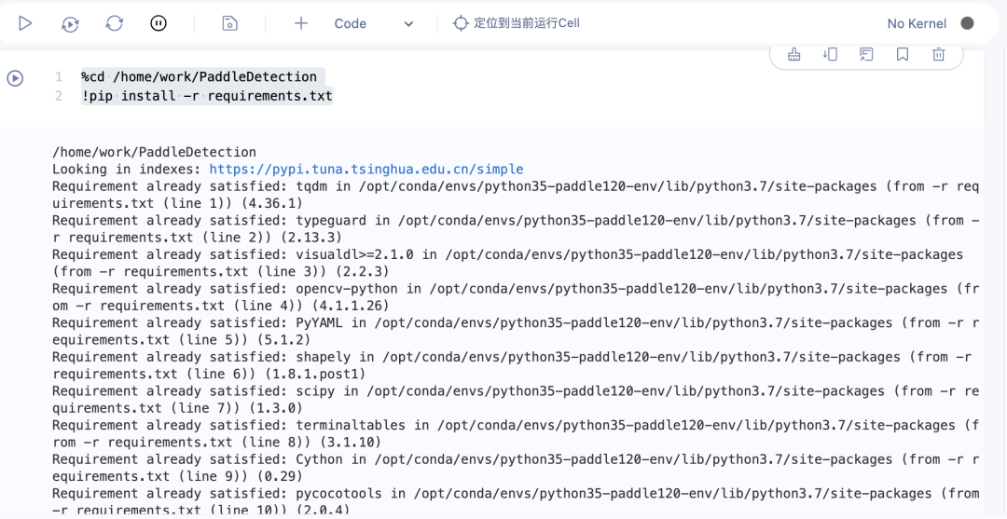The height and width of the screenshot is (519, 1007).
Task: Open the pypi.tuna.tsinghua.edu.cn/simple link
Action: click(366, 170)
